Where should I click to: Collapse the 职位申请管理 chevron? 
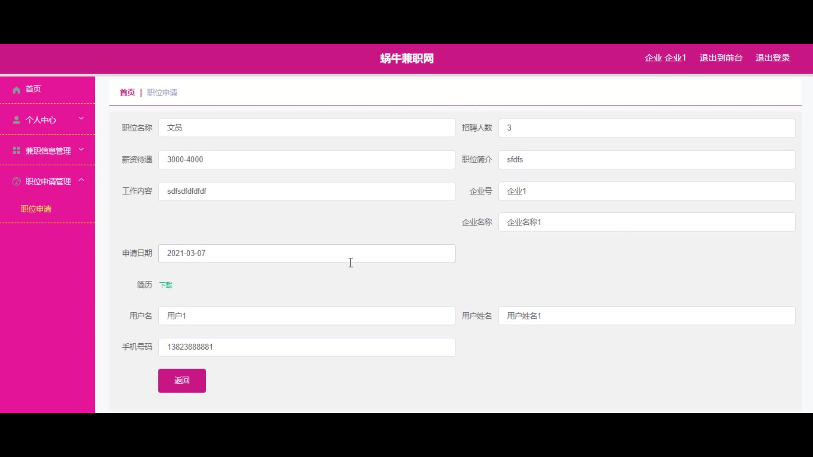click(81, 180)
